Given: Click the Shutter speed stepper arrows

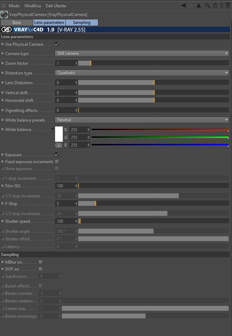Looking at the screenshot, I should point(76,221).
